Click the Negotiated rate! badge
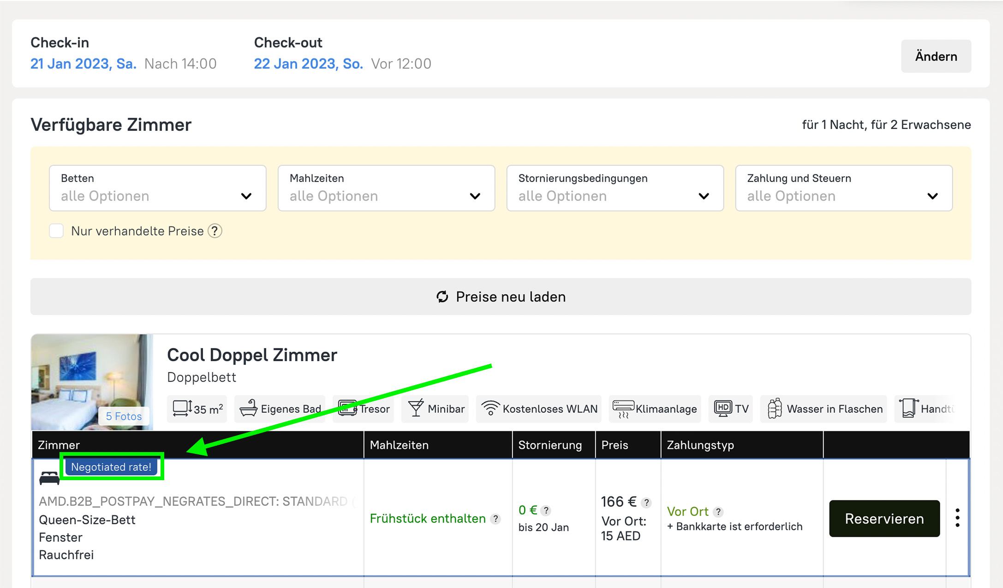Screen dimensions: 1003x588 coord(111,467)
